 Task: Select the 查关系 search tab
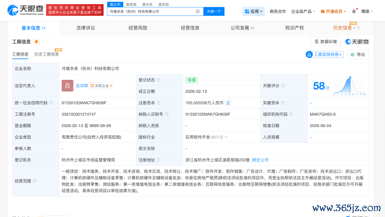[x=147, y=4]
